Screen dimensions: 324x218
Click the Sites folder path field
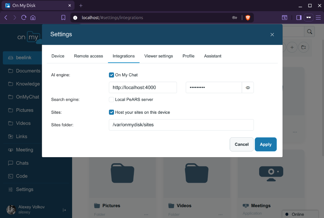181,125
